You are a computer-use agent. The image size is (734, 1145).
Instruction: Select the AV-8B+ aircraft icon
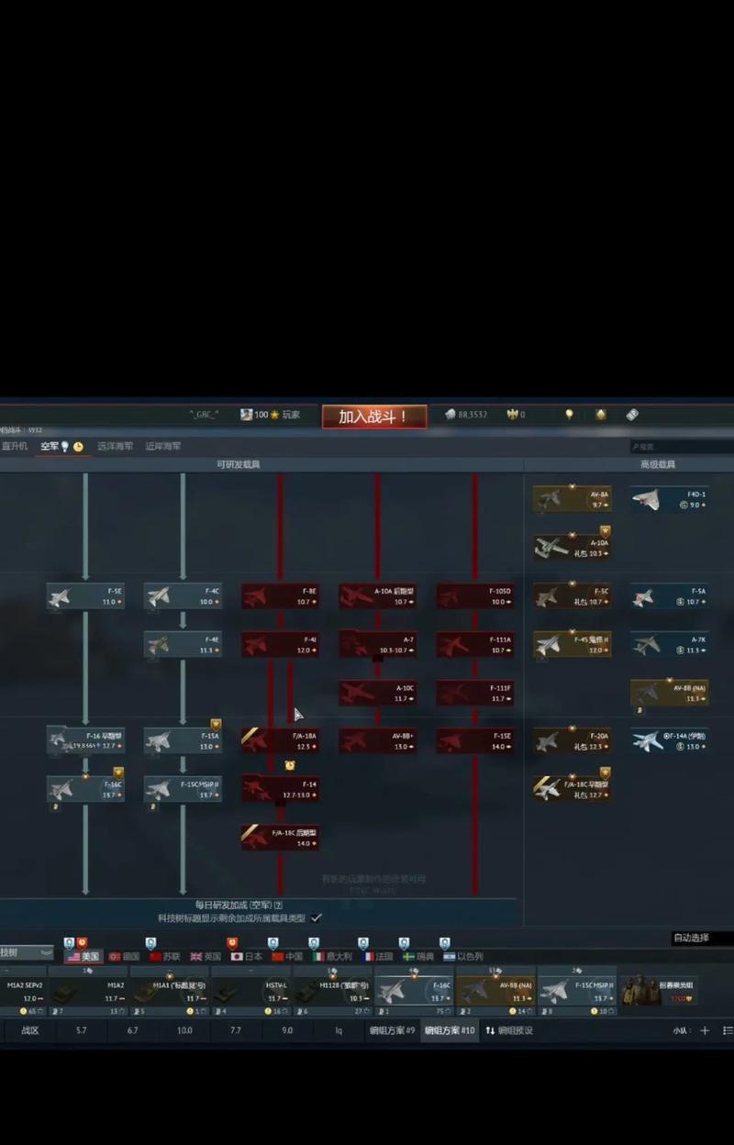[355, 740]
